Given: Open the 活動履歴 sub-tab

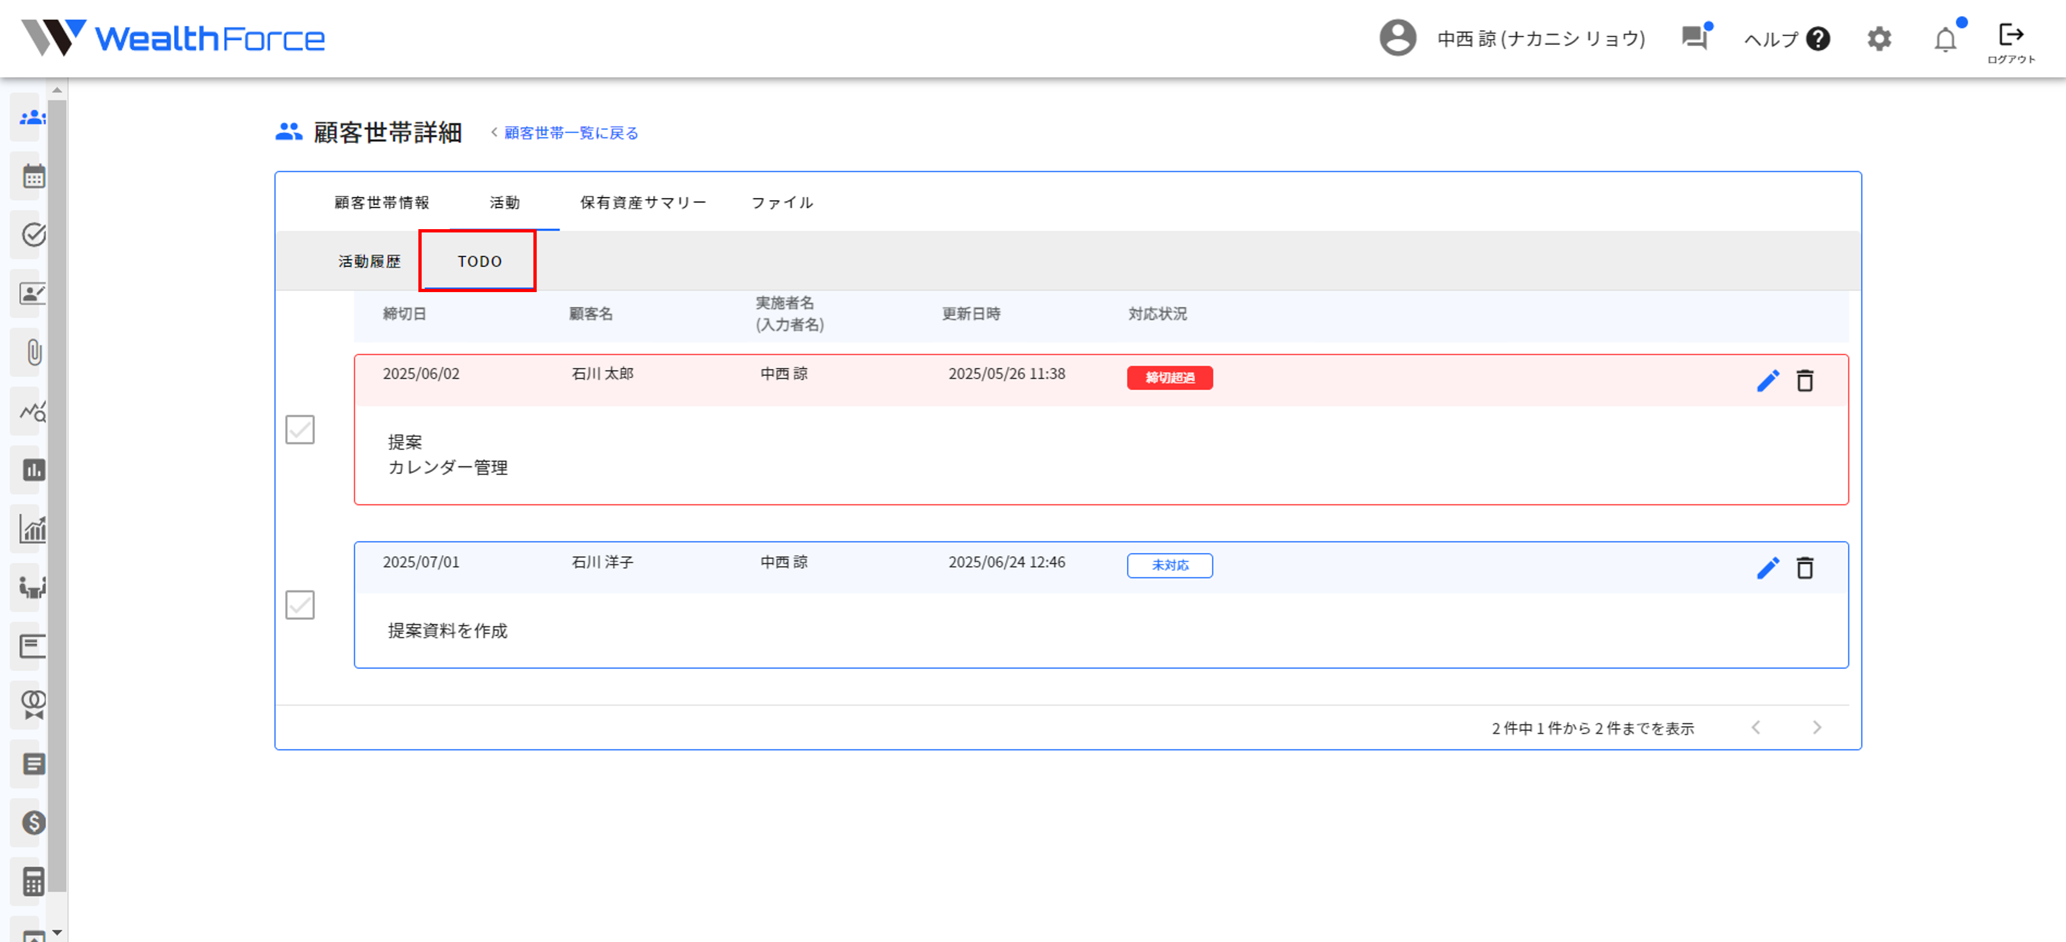Looking at the screenshot, I should click(x=370, y=261).
